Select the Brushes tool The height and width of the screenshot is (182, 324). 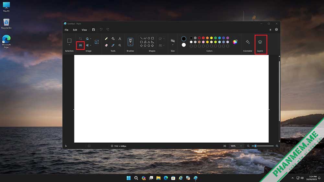(x=130, y=42)
